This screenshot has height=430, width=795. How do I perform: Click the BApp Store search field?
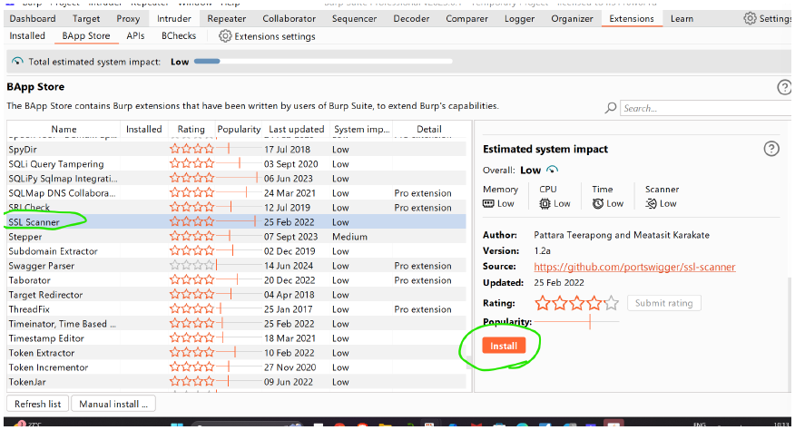[706, 108]
